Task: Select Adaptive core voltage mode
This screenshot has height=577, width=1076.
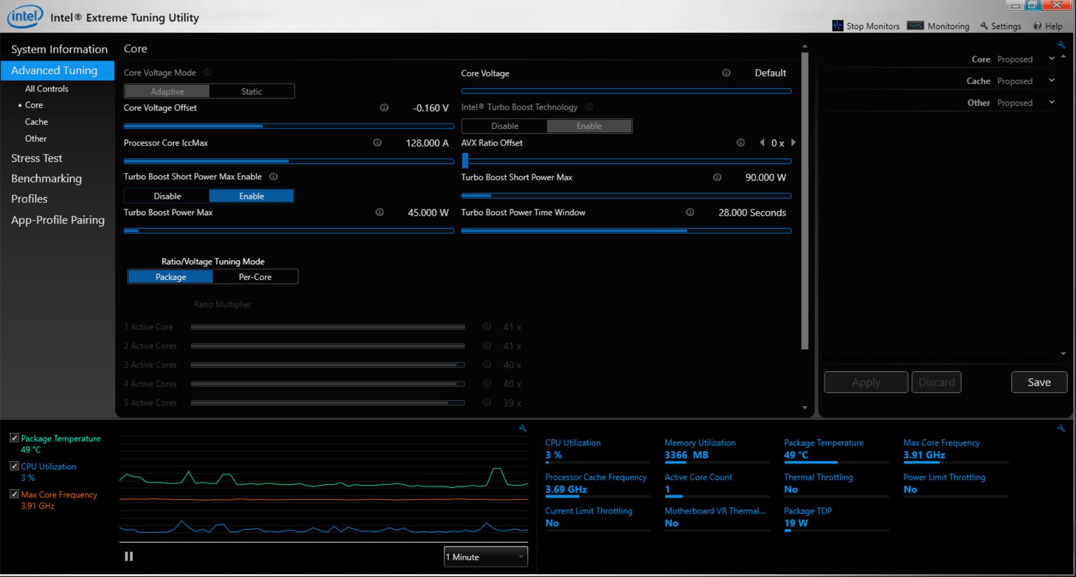Action: 167,91
